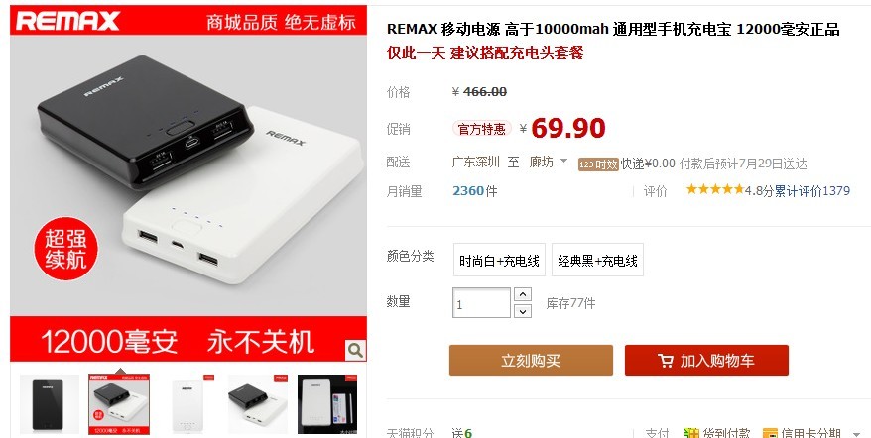Decrease quantity with the down arrow

pyautogui.click(x=522, y=311)
